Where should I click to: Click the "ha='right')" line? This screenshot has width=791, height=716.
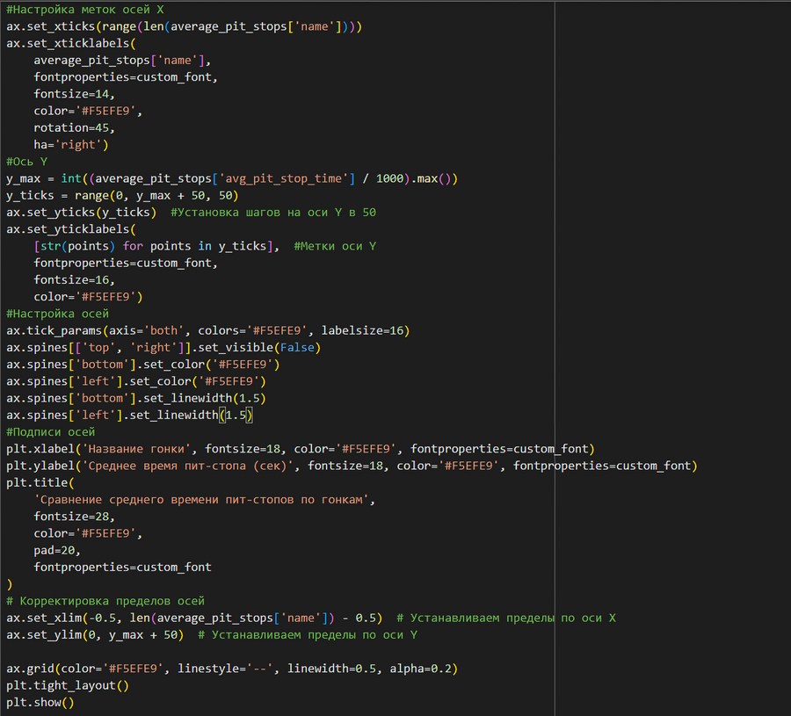click(x=71, y=145)
